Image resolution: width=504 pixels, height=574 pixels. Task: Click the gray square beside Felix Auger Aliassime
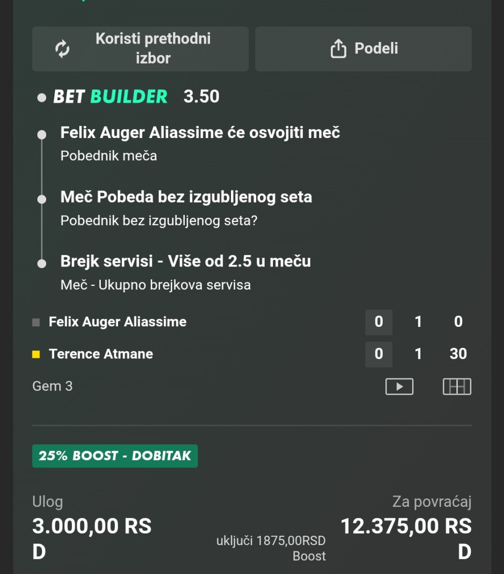36,323
